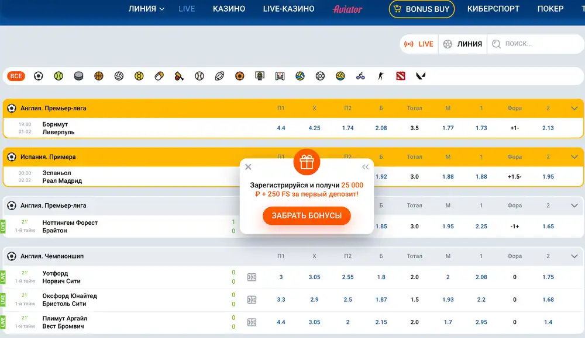This screenshot has width=585, height=338.
Task: Filter by the football (soccer ball) sport icon
Action: (x=38, y=76)
